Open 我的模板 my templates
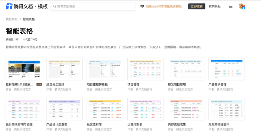261x137 pixels. click(x=214, y=6)
